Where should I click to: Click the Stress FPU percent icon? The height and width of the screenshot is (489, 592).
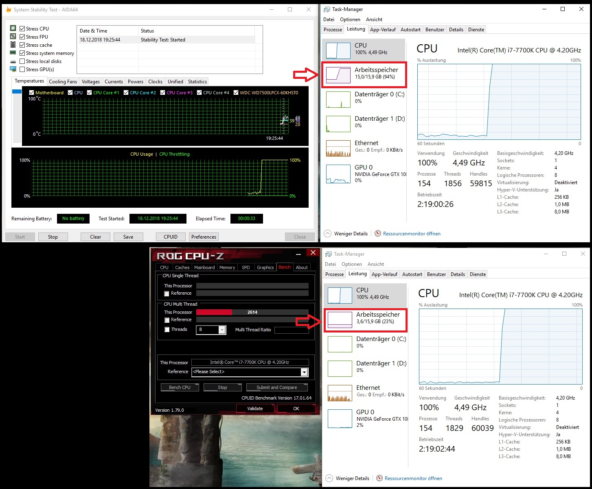(x=13, y=37)
